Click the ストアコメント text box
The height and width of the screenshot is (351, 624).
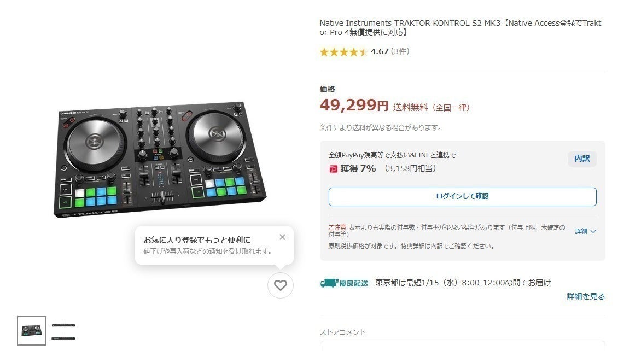point(462,346)
